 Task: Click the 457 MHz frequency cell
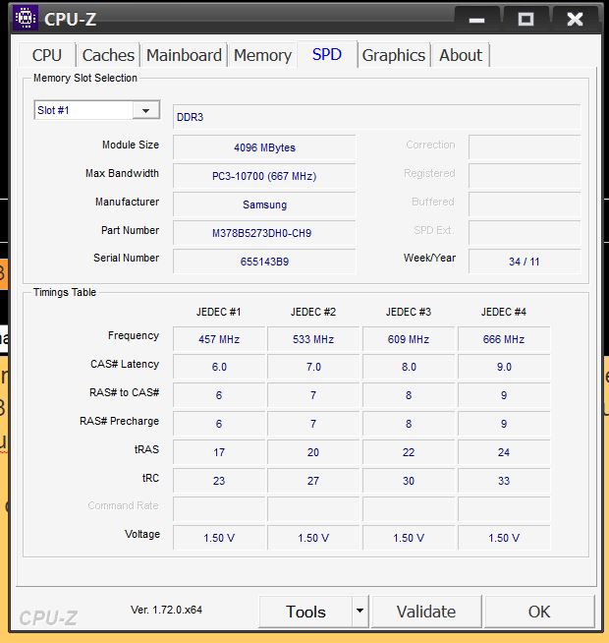coord(219,339)
